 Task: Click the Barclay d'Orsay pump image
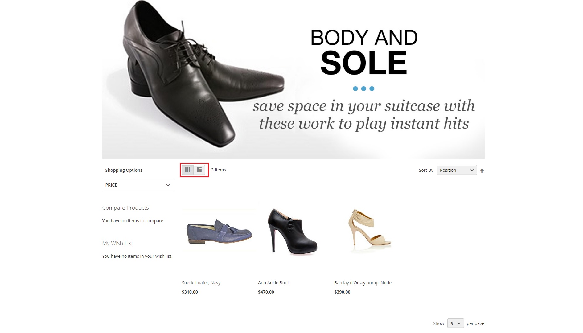point(369,231)
